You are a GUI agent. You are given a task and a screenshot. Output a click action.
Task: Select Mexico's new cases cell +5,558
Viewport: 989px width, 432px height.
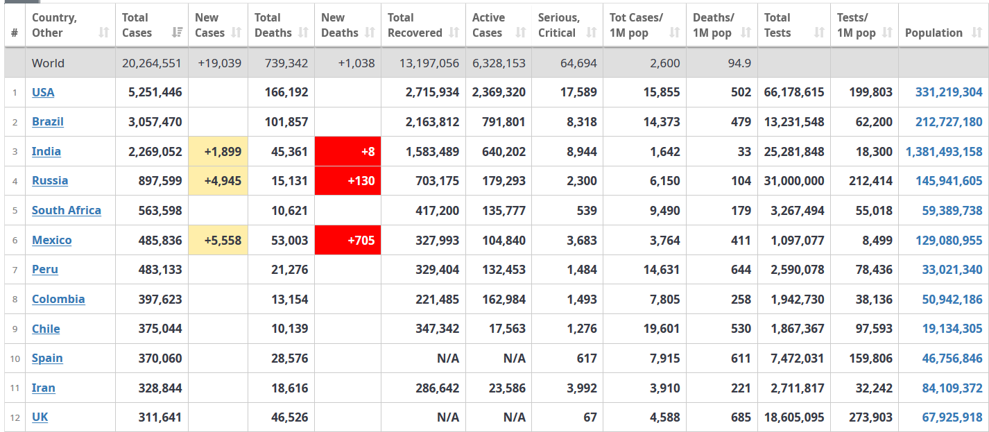[218, 240]
